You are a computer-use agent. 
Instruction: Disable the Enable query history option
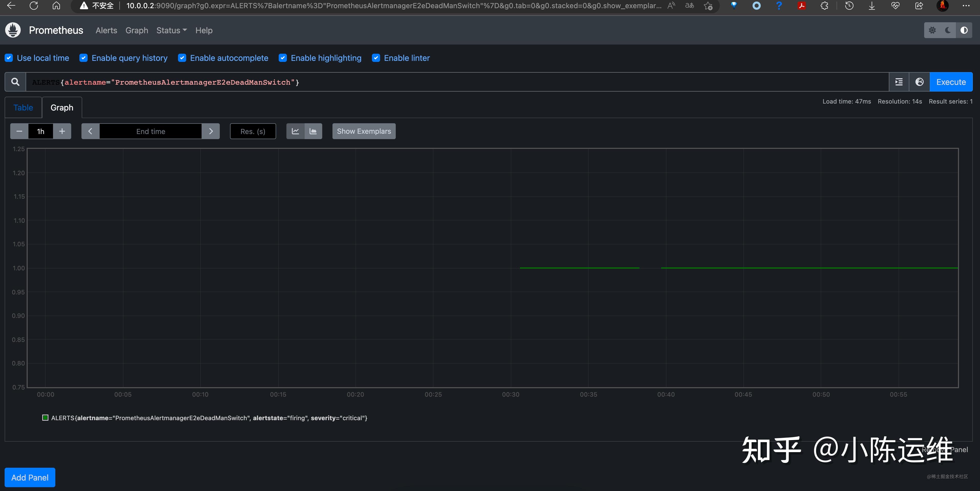coord(83,58)
